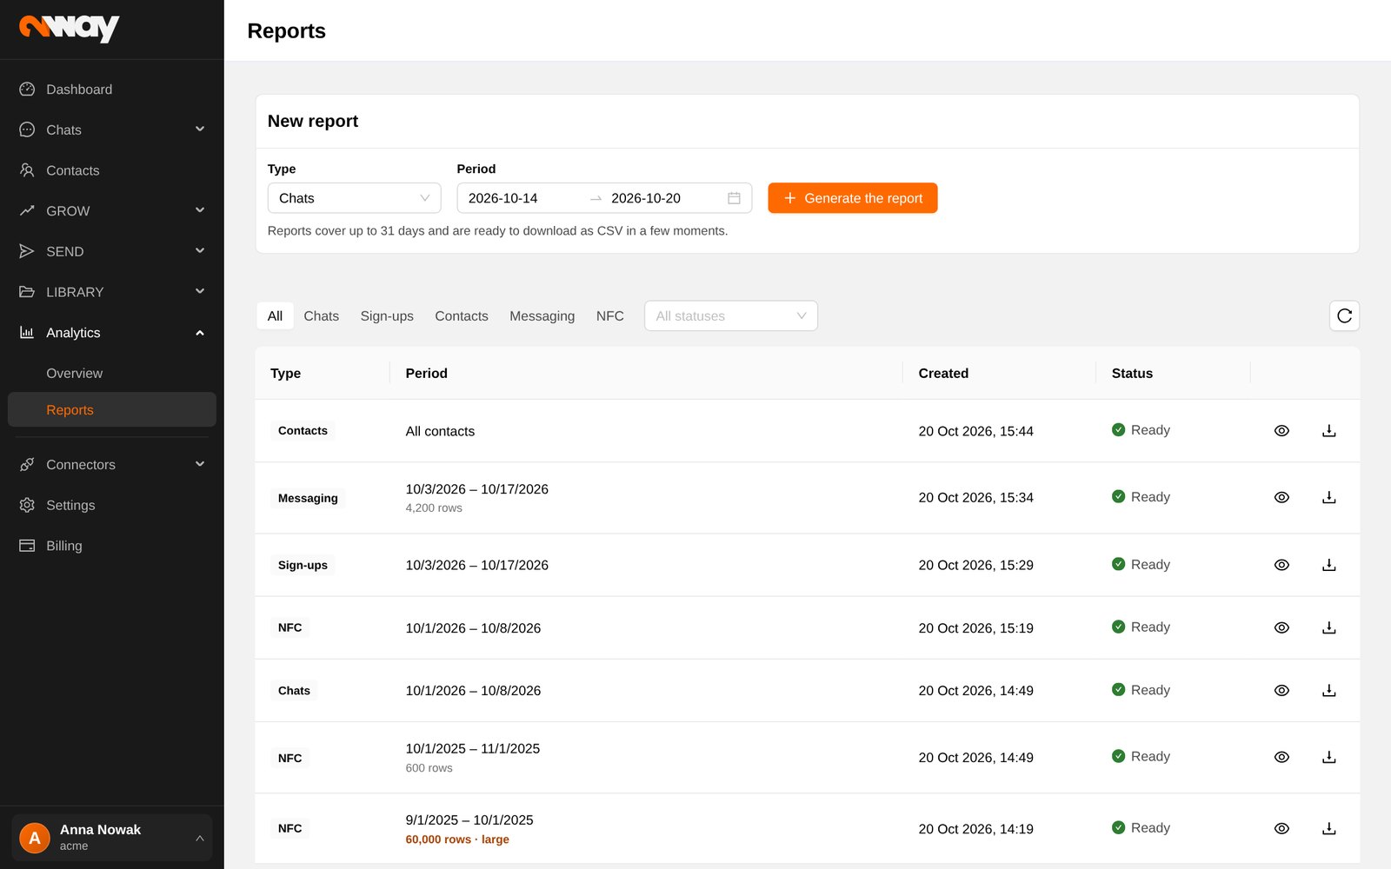Image resolution: width=1391 pixels, height=869 pixels.
Task: Preview the Messaging report with eye icon
Action: (1281, 498)
